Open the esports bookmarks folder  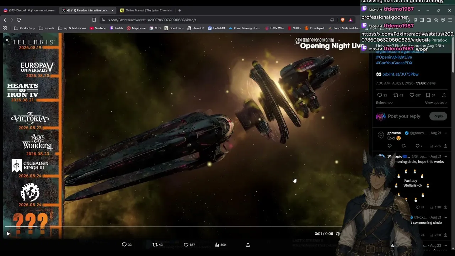(x=47, y=28)
